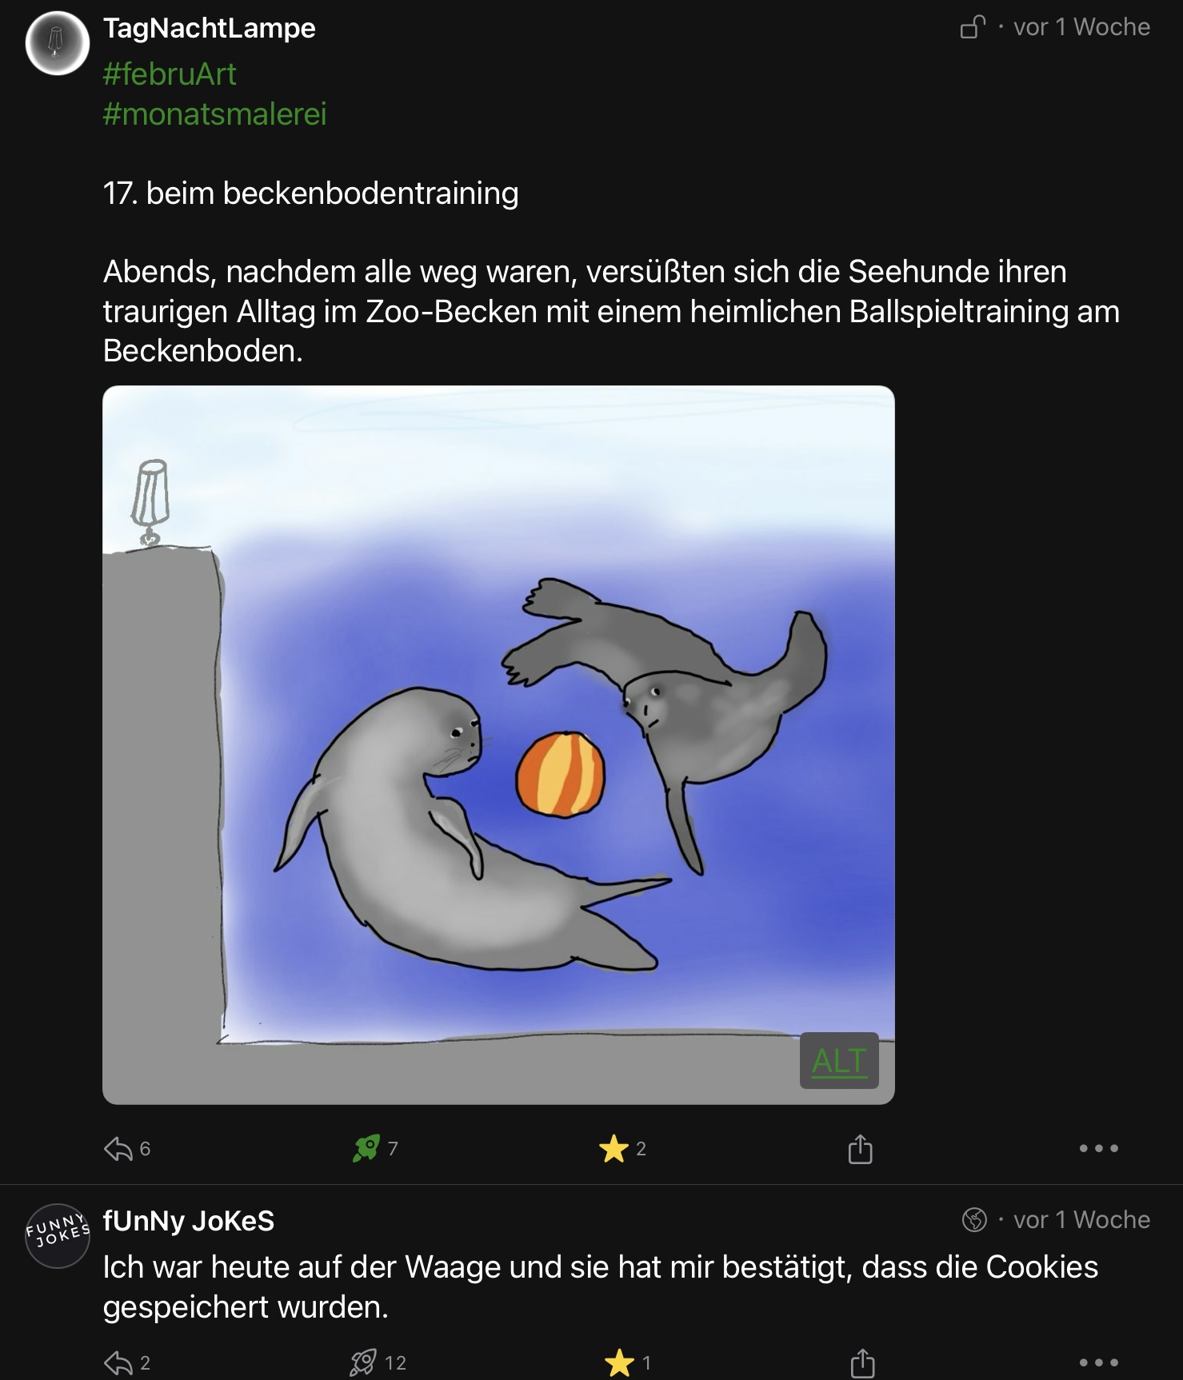The width and height of the screenshot is (1183, 1380).
Task: Open the TagNachtLampe profile name
Action: pos(210,28)
